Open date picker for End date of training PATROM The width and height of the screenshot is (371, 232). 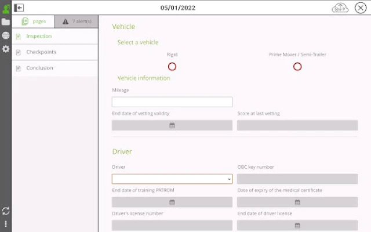172,202
